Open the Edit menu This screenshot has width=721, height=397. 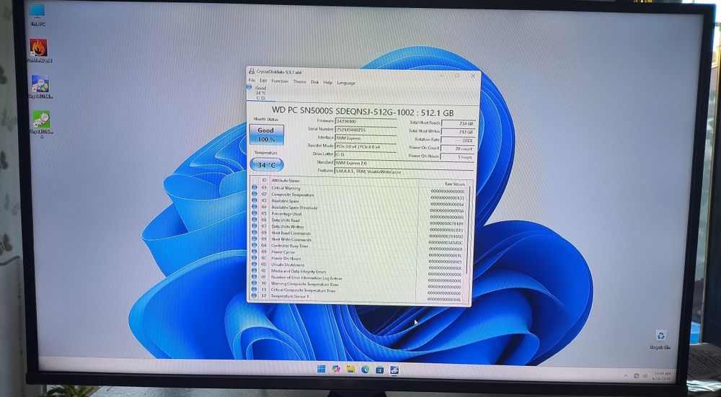pos(263,81)
